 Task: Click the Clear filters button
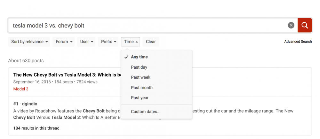pos(151,42)
